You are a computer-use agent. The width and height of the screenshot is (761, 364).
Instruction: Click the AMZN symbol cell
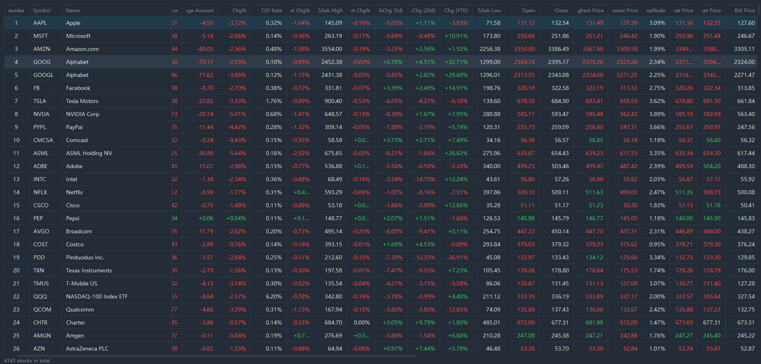tap(42, 49)
